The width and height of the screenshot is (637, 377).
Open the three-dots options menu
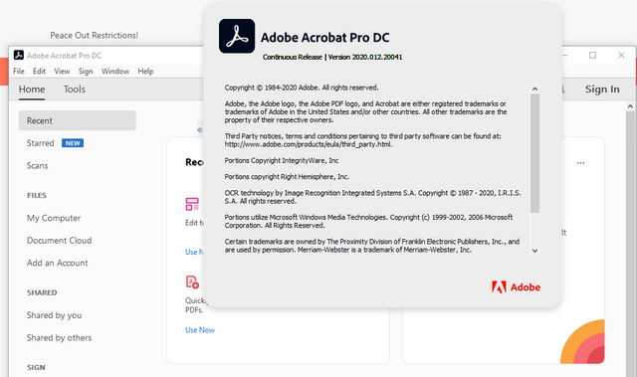point(581,163)
